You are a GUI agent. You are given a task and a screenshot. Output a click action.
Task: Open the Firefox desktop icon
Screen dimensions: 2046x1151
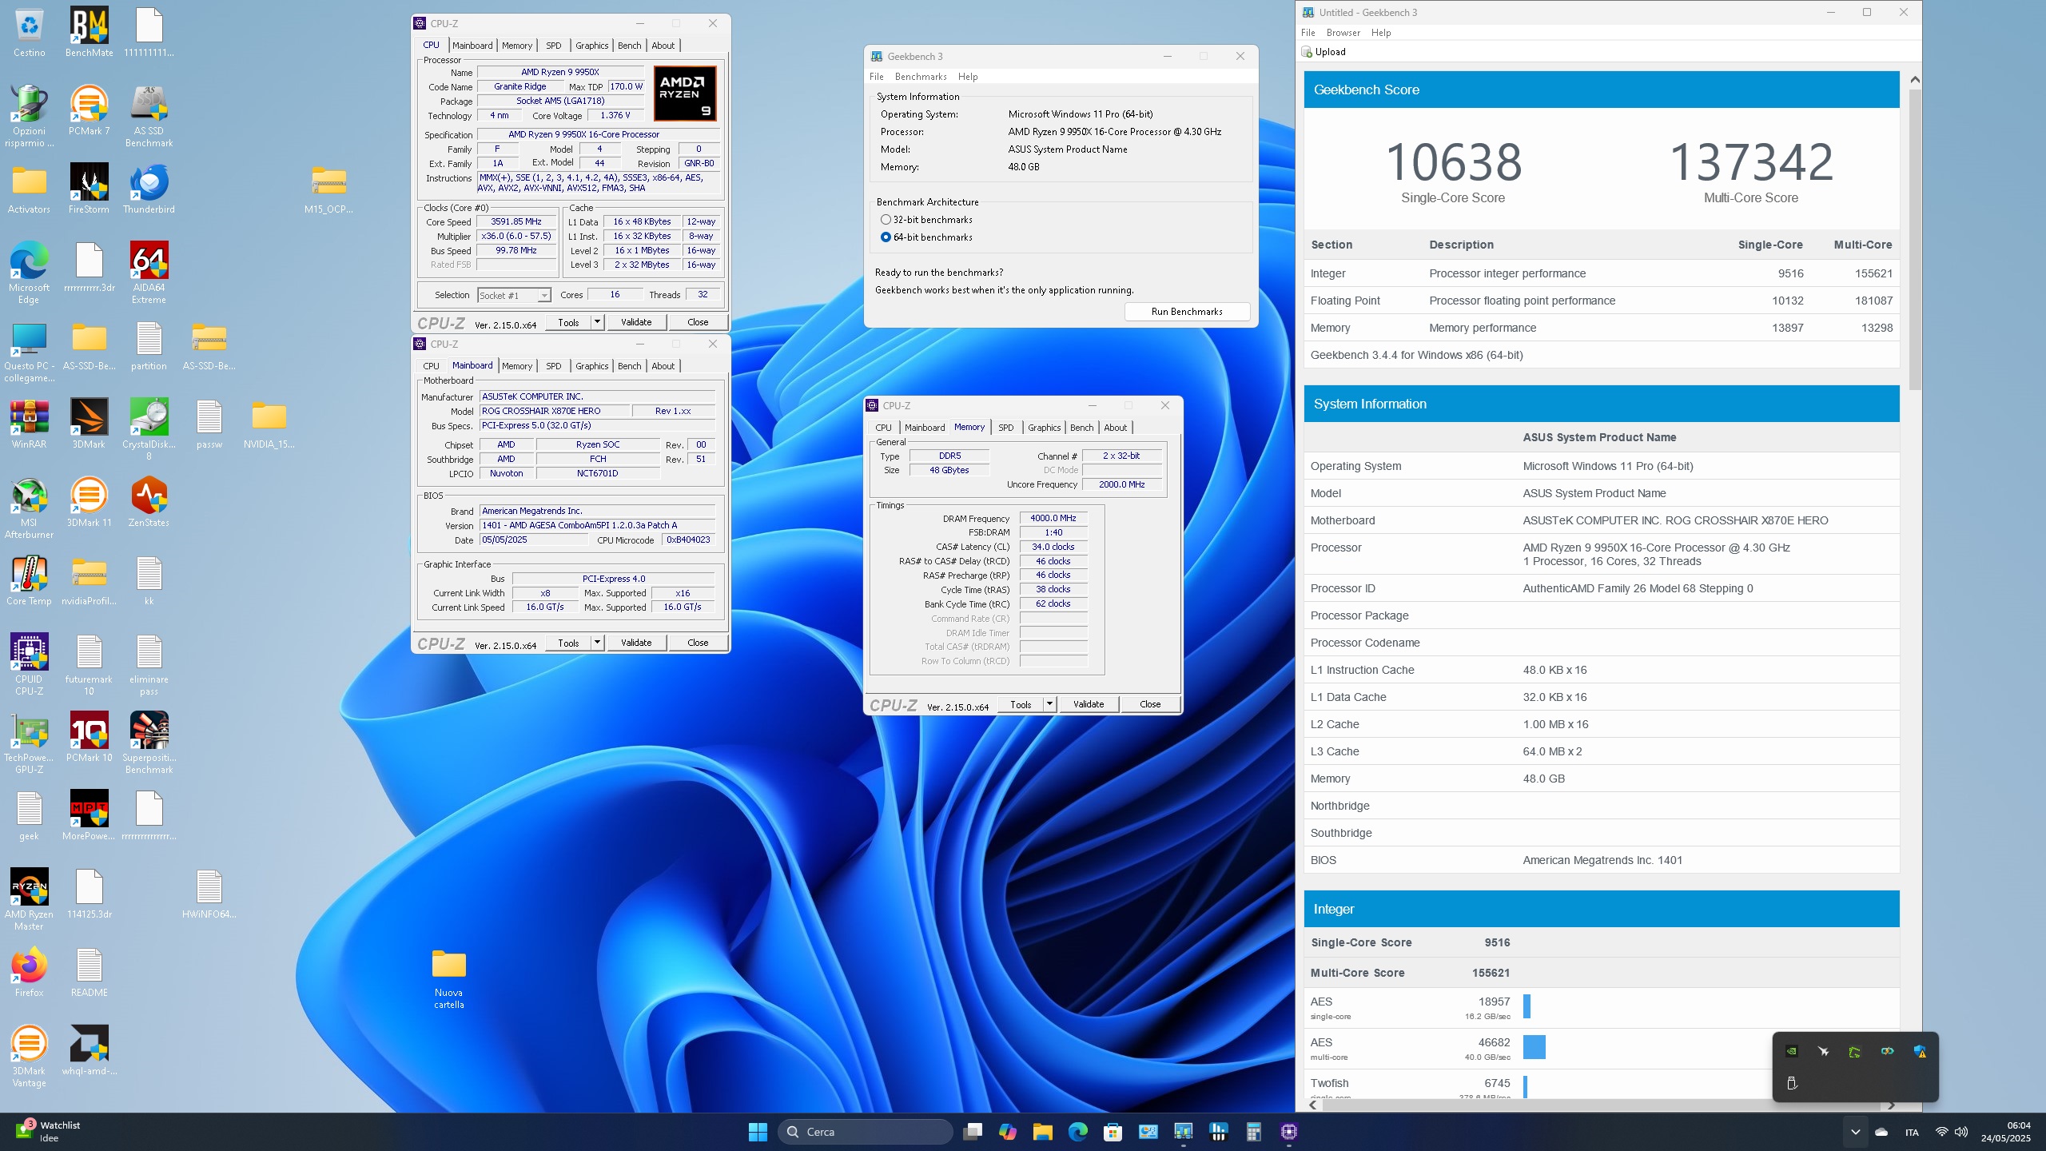point(29,973)
